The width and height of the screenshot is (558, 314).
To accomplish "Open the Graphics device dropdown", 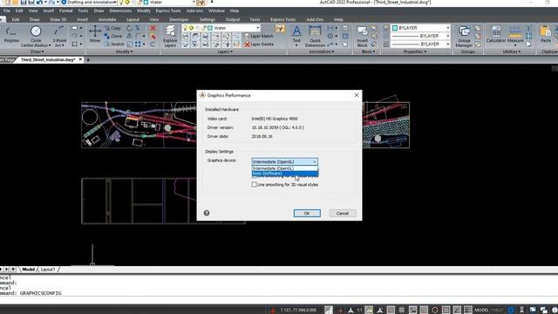I will pos(284,161).
